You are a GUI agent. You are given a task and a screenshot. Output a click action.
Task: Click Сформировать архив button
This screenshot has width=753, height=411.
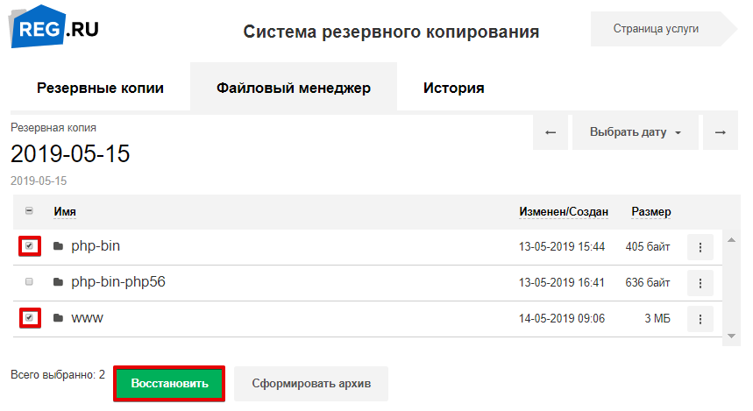310,383
